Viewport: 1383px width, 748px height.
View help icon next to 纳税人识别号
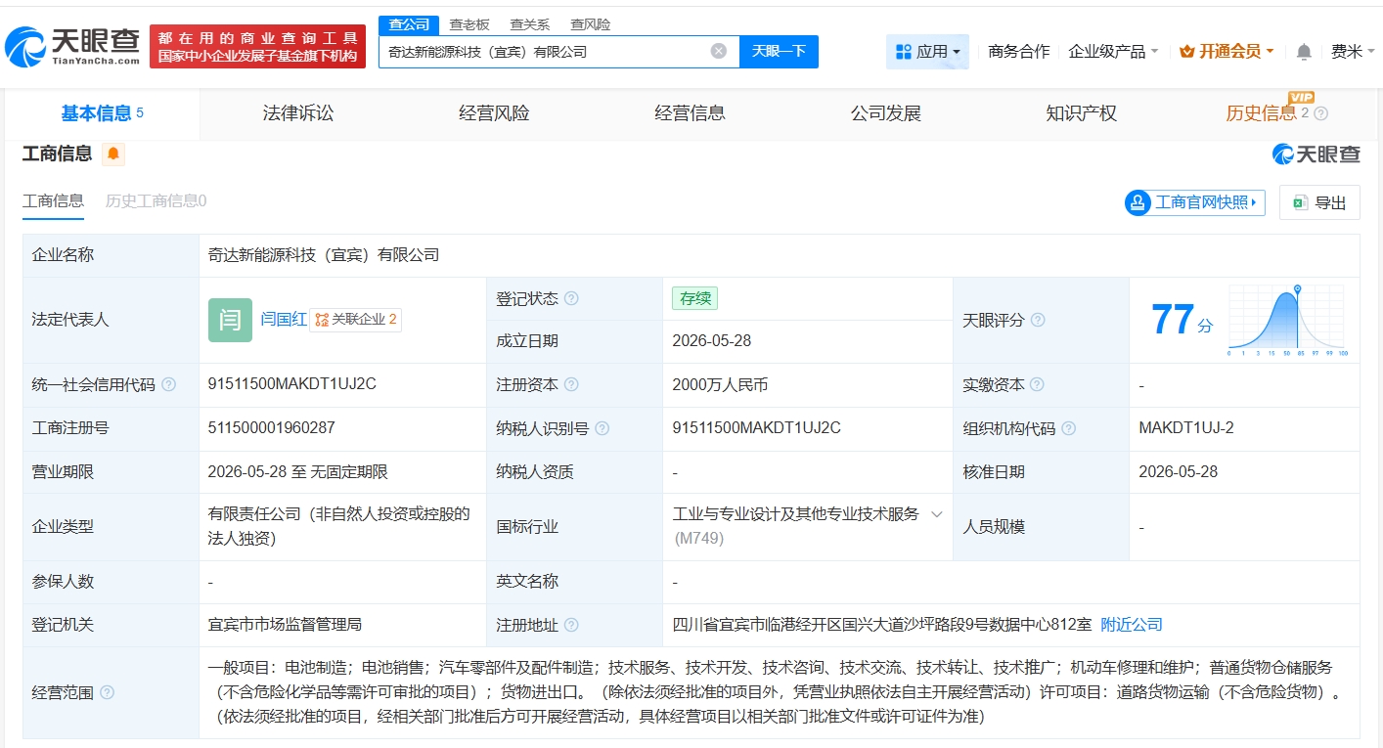click(x=602, y=428)
